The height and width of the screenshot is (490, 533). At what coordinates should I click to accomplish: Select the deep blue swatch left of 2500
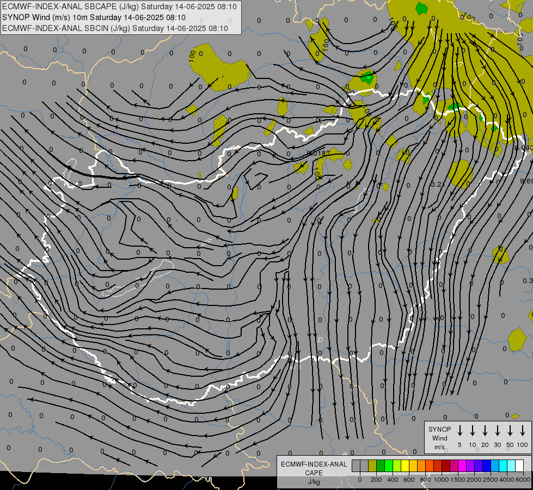[x=487, y=465]
